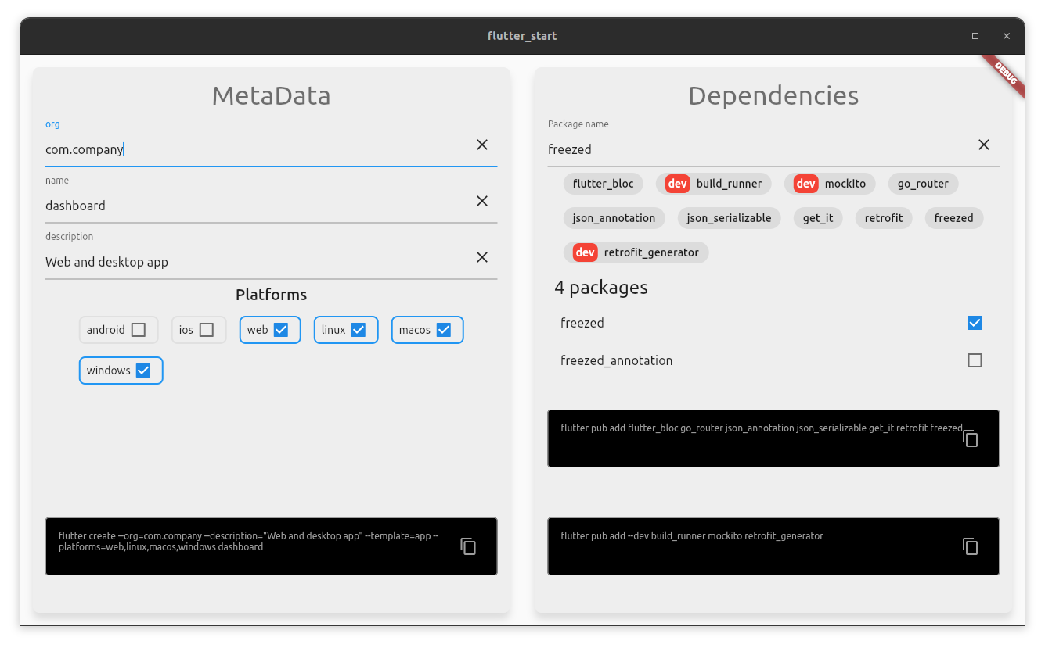Screen dimensions: 1045x648
Task: Close the flutter_start window
Action: point(1007,36)
